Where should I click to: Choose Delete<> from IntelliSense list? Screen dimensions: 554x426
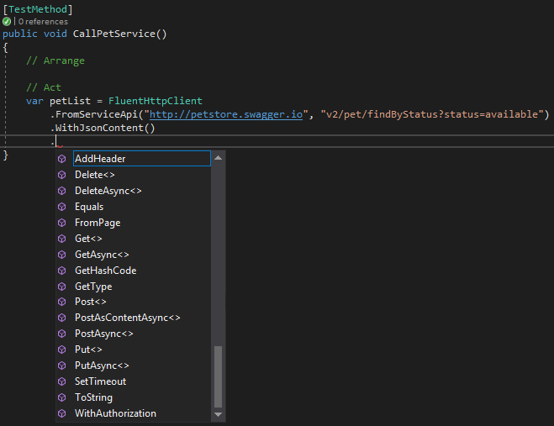tap(95, 175)
